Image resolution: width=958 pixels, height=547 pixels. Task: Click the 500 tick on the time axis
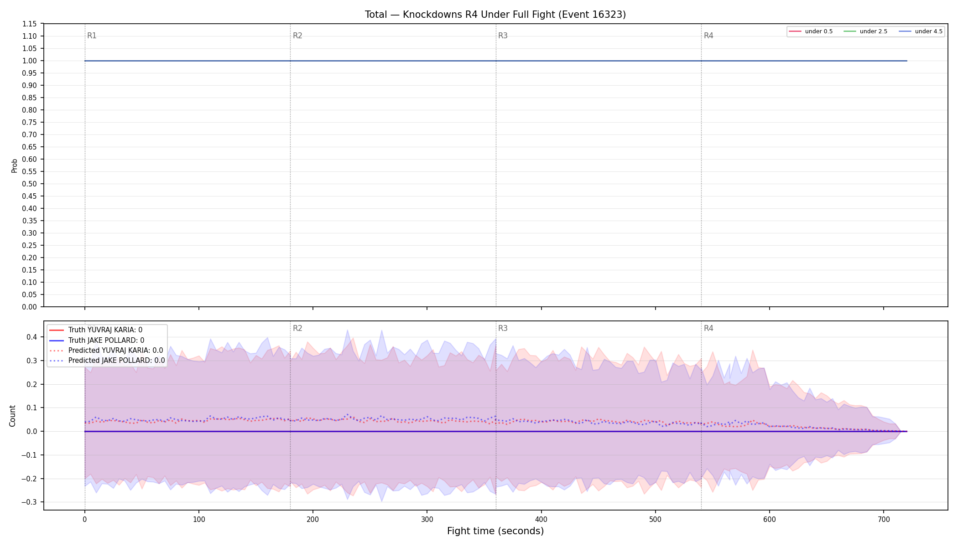coord(656,519)
